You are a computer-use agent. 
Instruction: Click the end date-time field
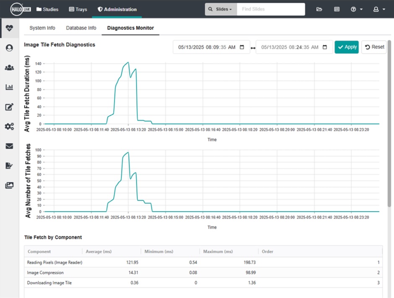[294, 47]
